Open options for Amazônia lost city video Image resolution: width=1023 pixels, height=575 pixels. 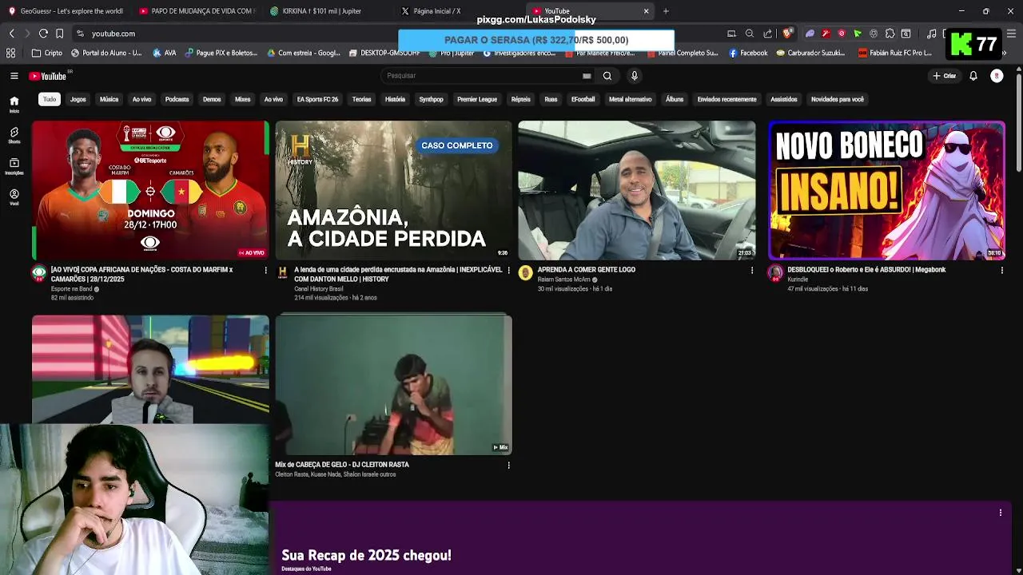pos(508,270)
